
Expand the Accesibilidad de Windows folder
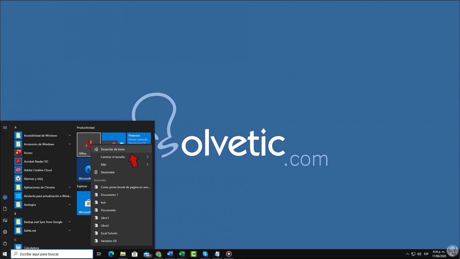43,135
